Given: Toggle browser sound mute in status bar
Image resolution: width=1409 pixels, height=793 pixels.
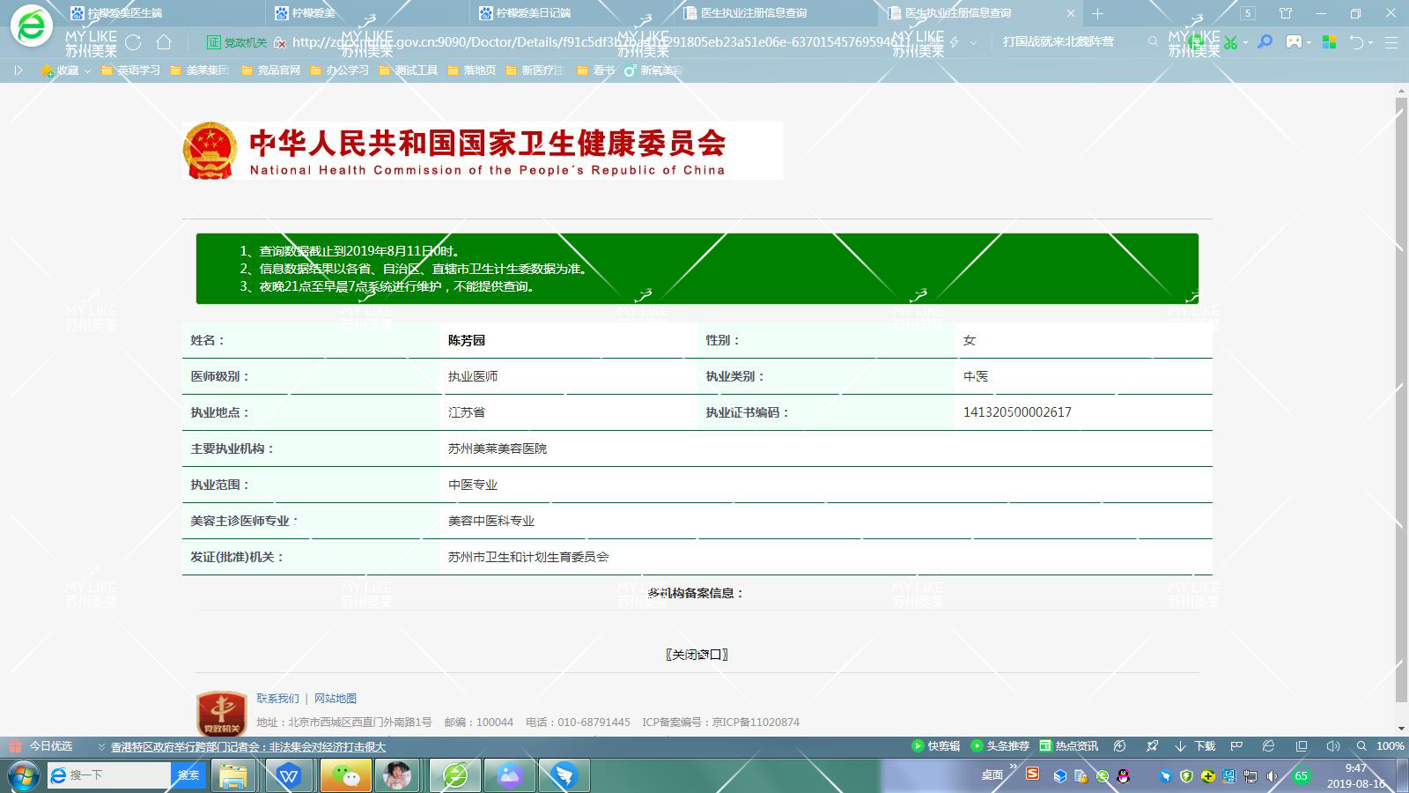Looking at the screenshot, I should click(x=1333, y=746).
